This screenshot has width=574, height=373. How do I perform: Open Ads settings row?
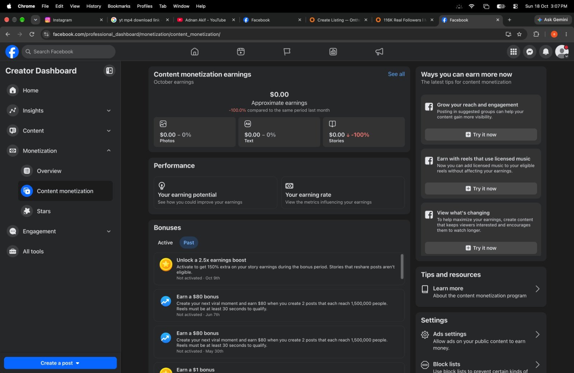[481, 341]
